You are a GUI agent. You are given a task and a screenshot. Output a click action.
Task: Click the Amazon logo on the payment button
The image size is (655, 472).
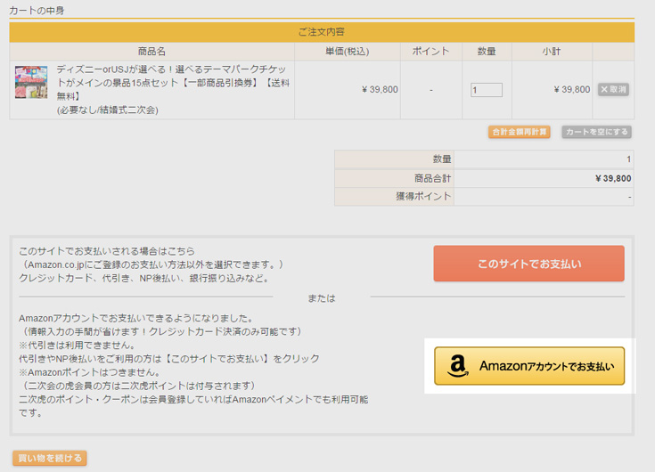[x=458, y=366]
